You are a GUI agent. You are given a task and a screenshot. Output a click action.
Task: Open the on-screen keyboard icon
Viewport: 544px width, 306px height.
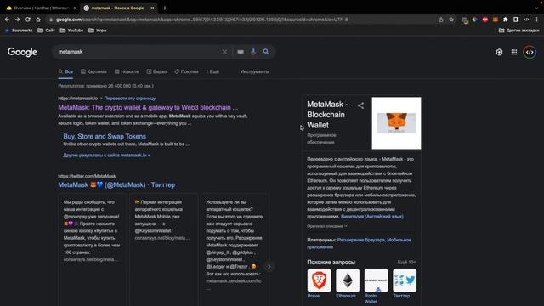tap(241, 52)
